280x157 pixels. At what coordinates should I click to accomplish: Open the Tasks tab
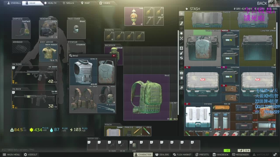click(x=105, y=3)
